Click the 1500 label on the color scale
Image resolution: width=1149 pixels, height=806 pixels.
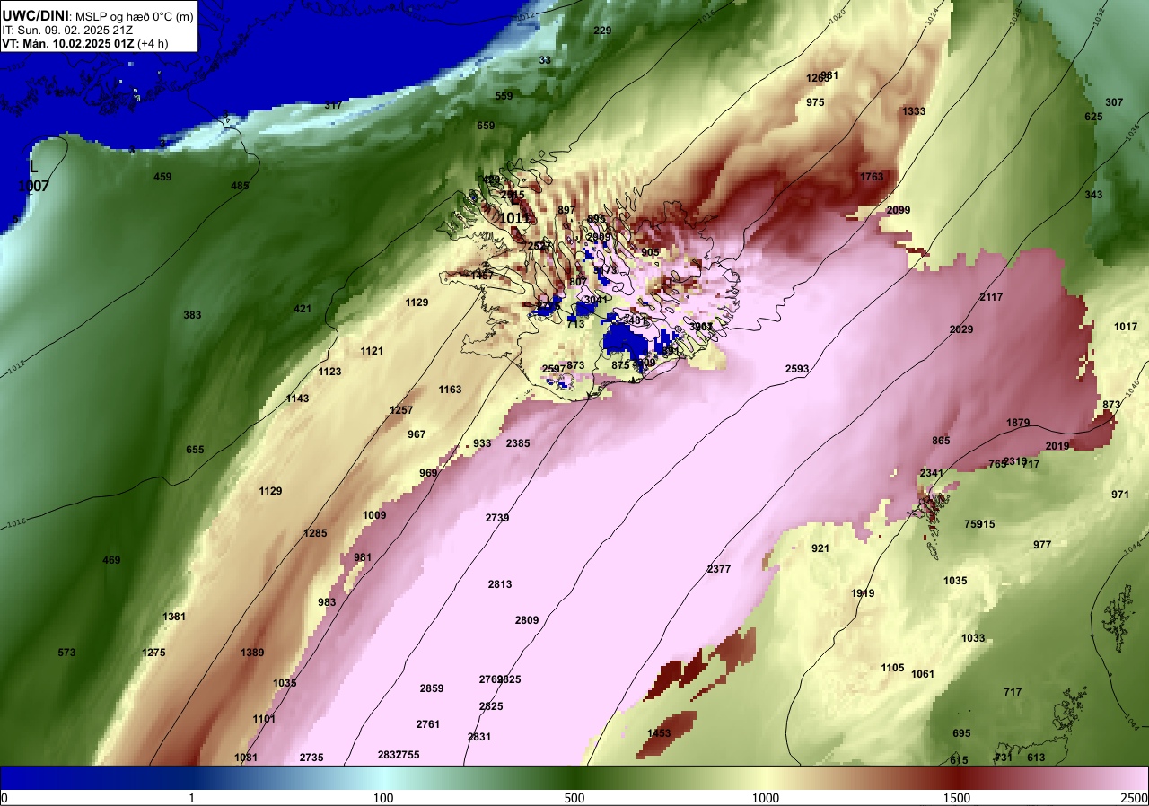point(956,798)
